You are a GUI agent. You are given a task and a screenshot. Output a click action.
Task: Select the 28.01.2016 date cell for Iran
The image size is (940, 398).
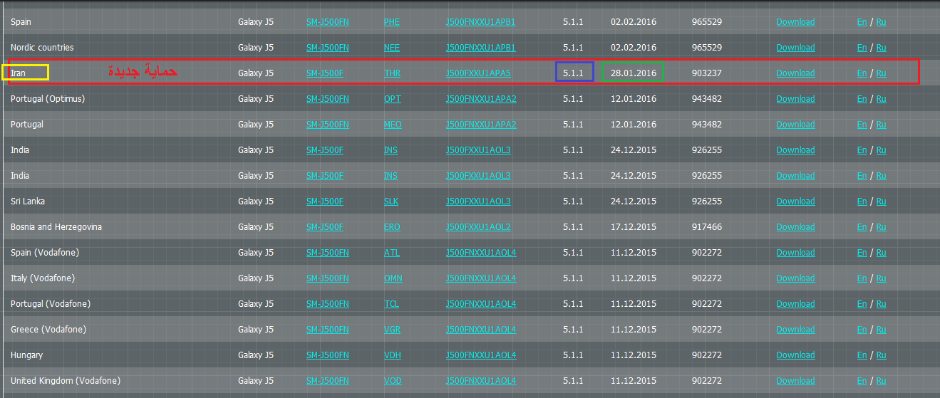pos(634,73)
